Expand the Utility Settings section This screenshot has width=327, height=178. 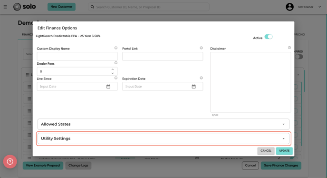(163, 138)
